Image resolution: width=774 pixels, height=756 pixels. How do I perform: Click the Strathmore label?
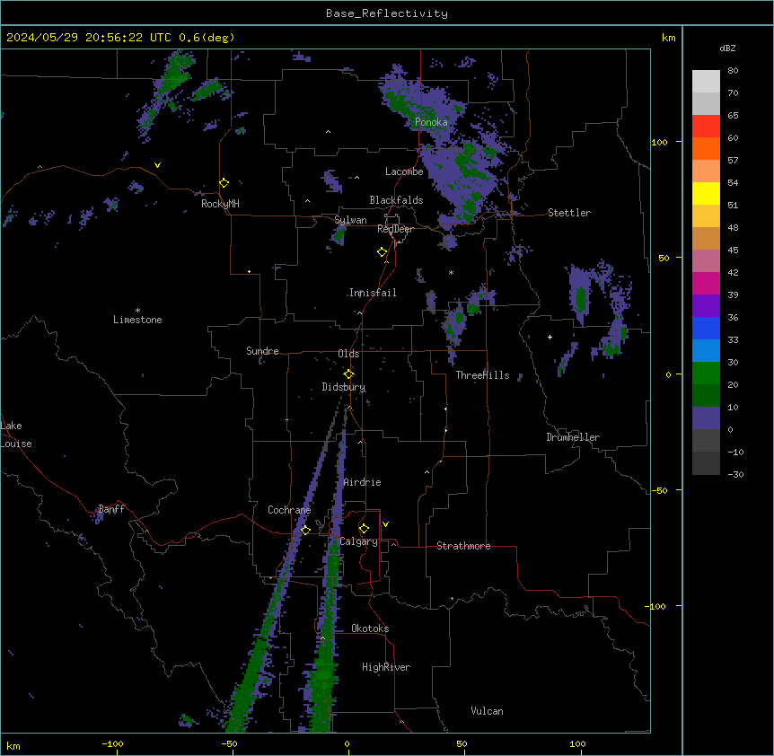pos(463,546)
